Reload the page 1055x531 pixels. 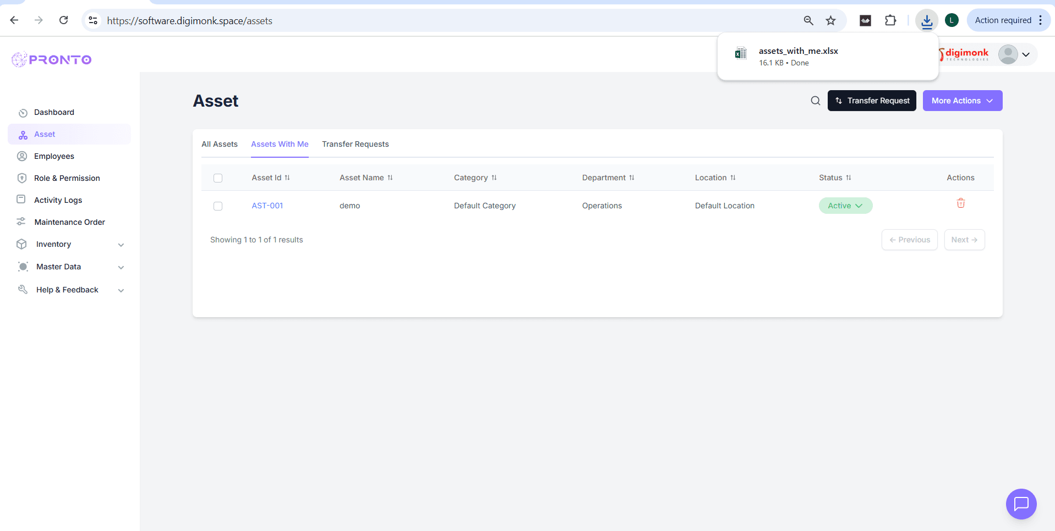(64, 20)
